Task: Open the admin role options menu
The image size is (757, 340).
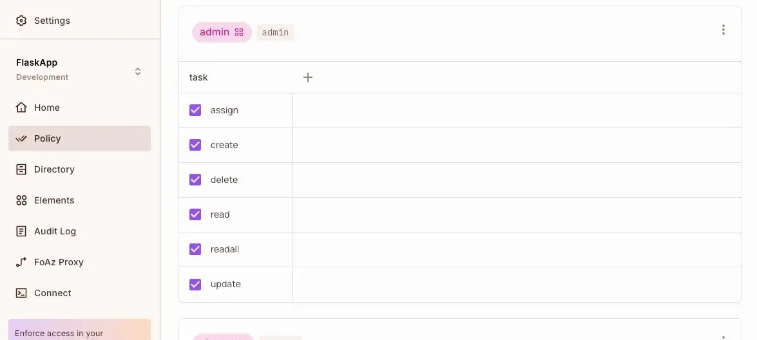Action: [x=723, y=30]
